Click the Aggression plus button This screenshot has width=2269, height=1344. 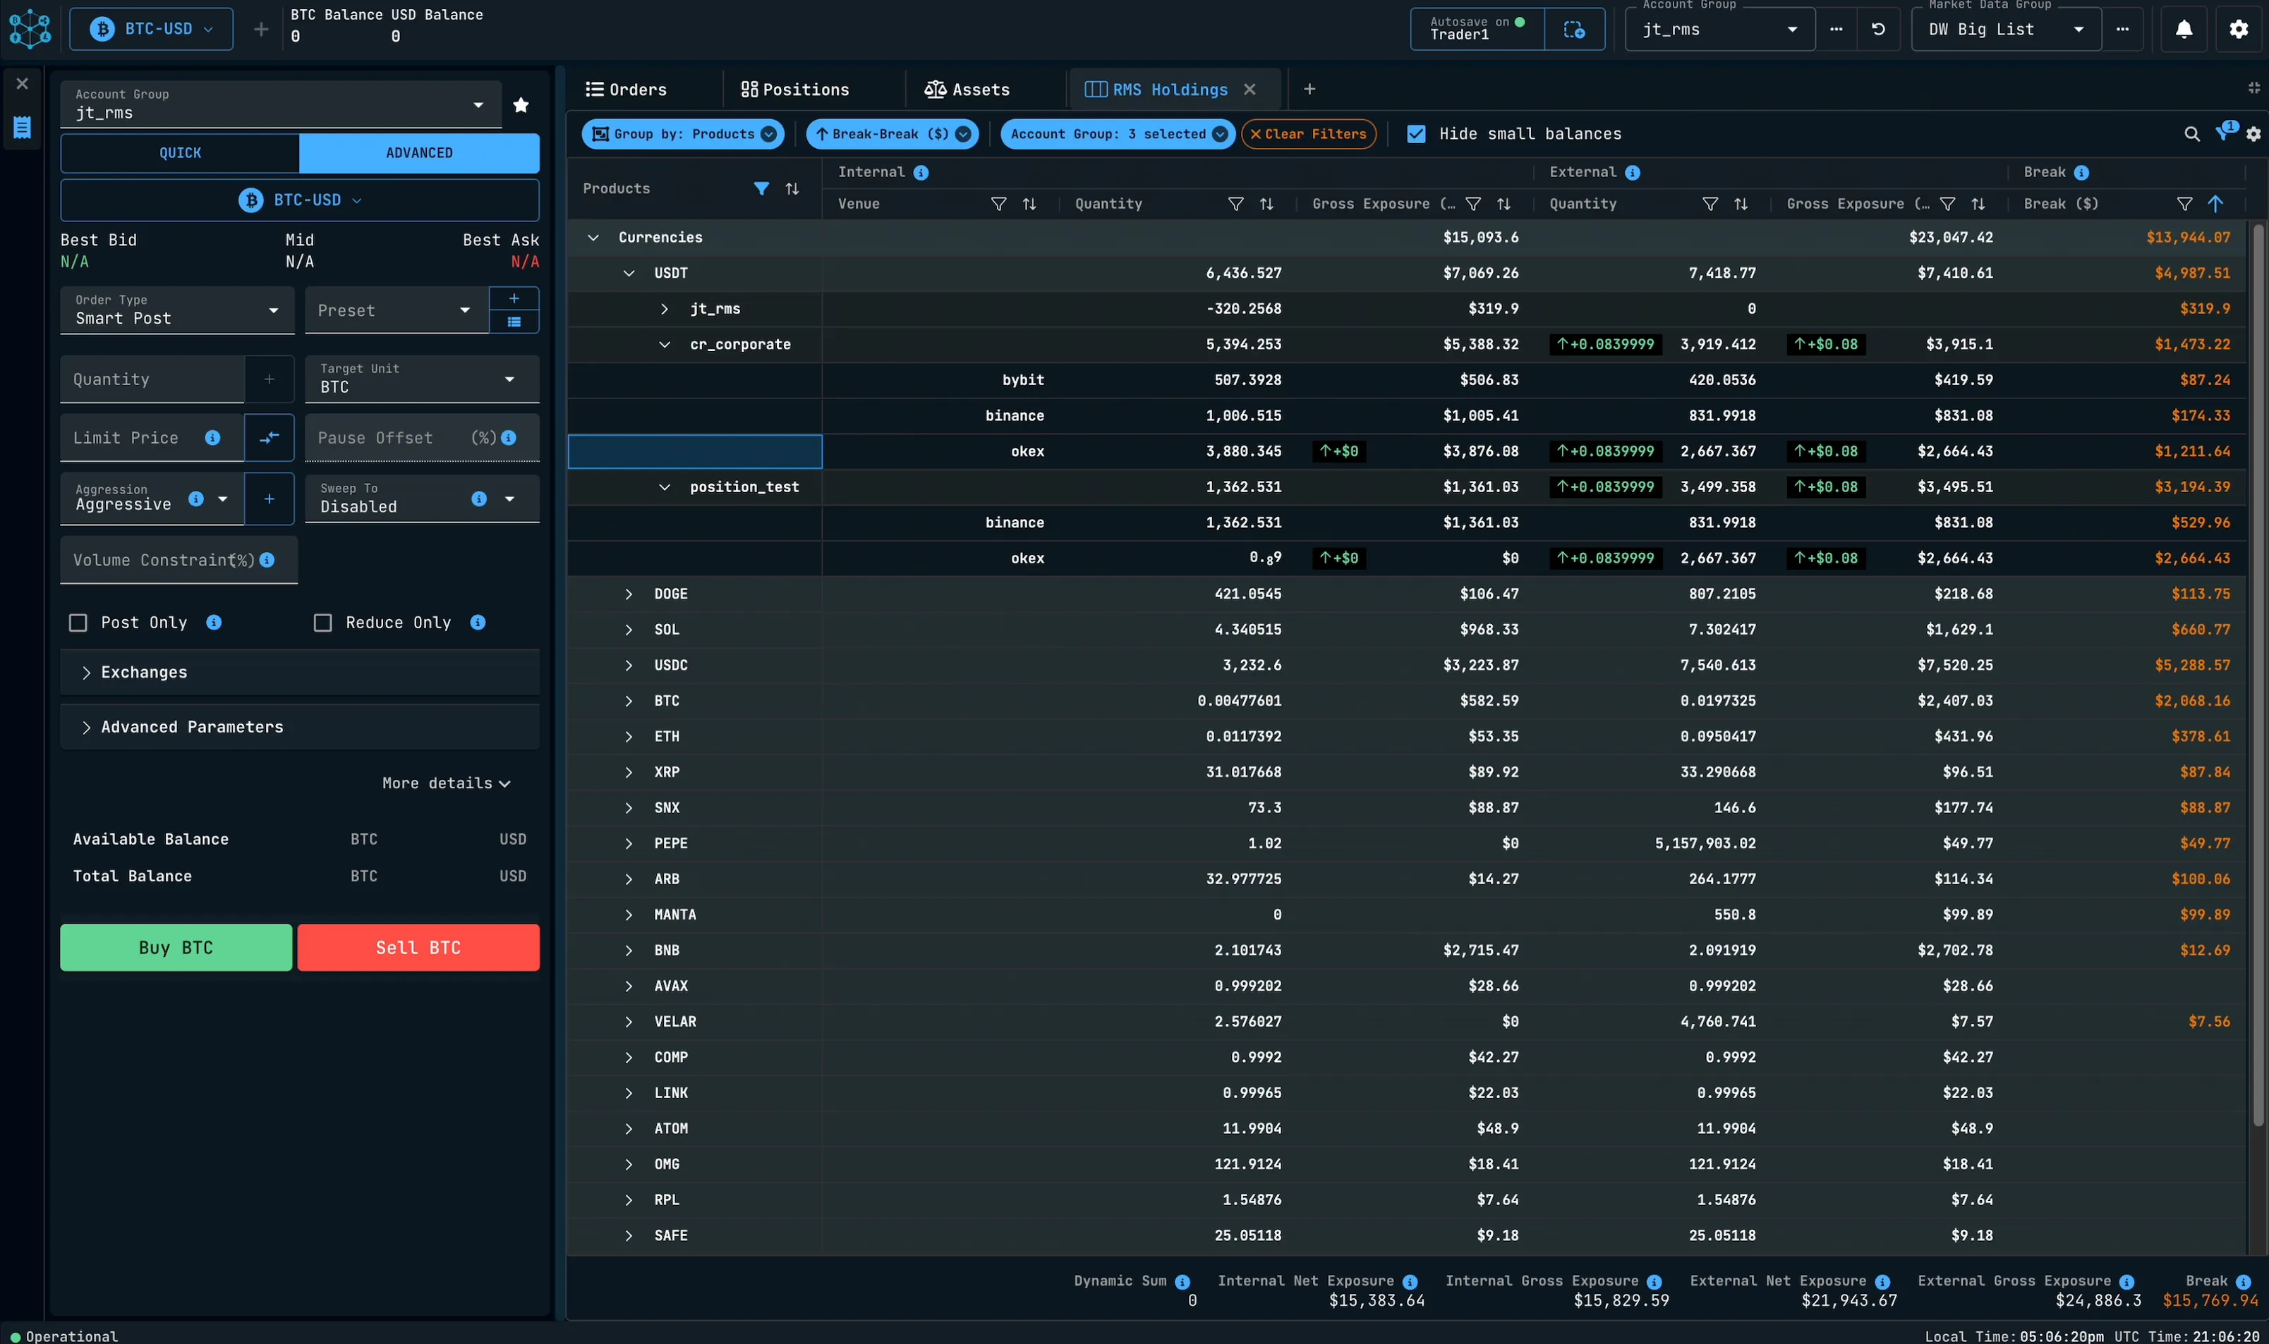coord(269,499)
